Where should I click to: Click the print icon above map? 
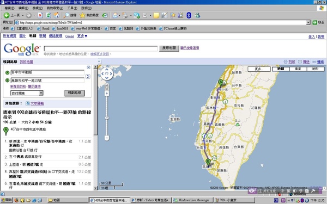pos(286,61)
